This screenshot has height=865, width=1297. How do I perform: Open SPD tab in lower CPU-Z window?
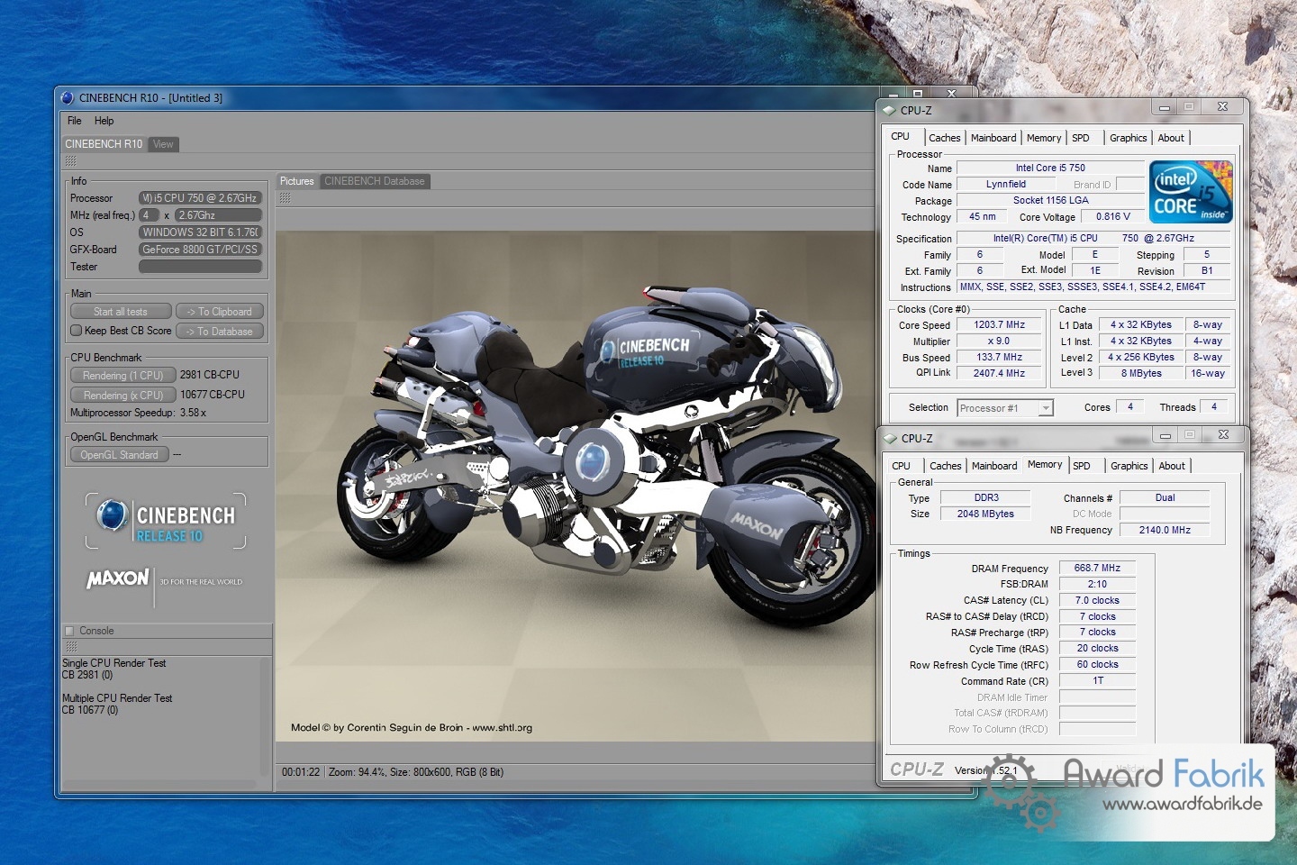click(1082, 466)
